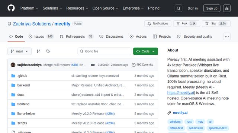238x133 pixels.
Task: Open the frontend folder
Action: pyautogui.click(x=23, y=104)
